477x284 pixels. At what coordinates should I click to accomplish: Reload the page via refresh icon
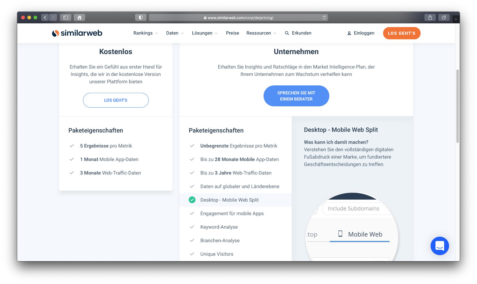point(324,18)
